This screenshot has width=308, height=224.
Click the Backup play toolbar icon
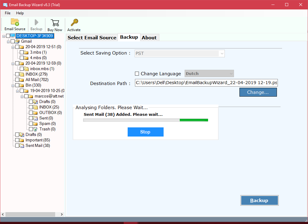[36, 22]
